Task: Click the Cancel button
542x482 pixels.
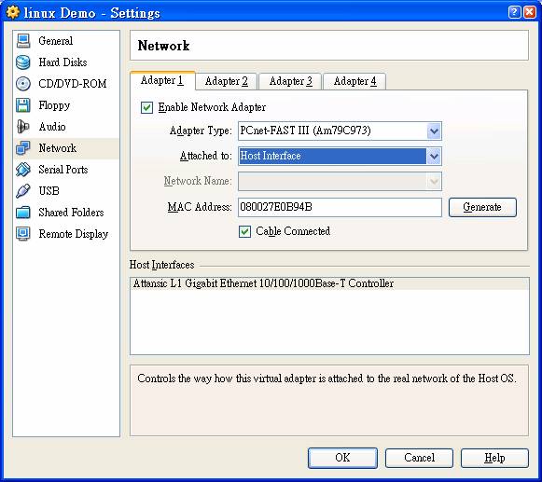Action: (x=419, y=458)
